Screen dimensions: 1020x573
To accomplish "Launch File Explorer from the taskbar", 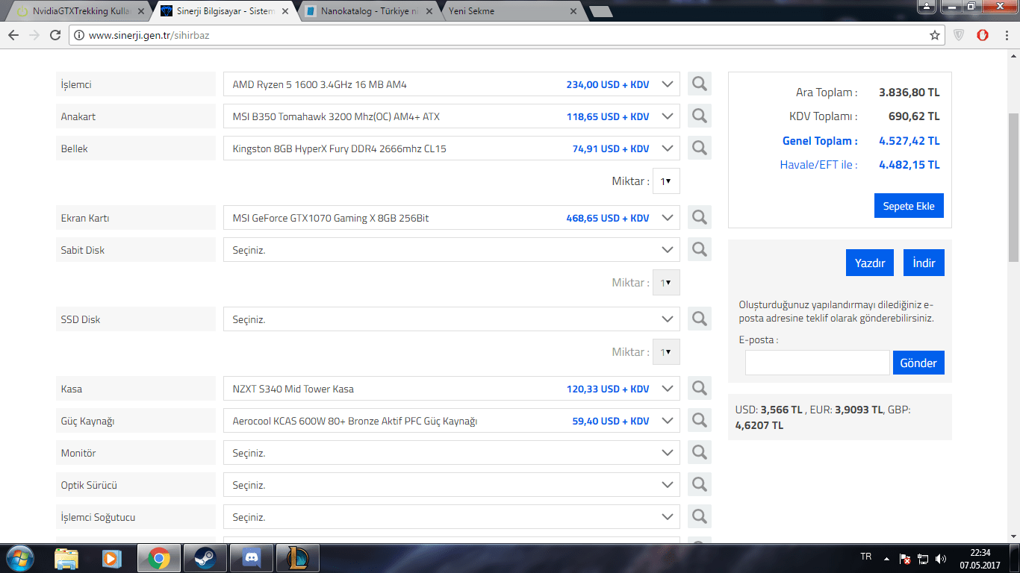I will [x=66, y=558].
